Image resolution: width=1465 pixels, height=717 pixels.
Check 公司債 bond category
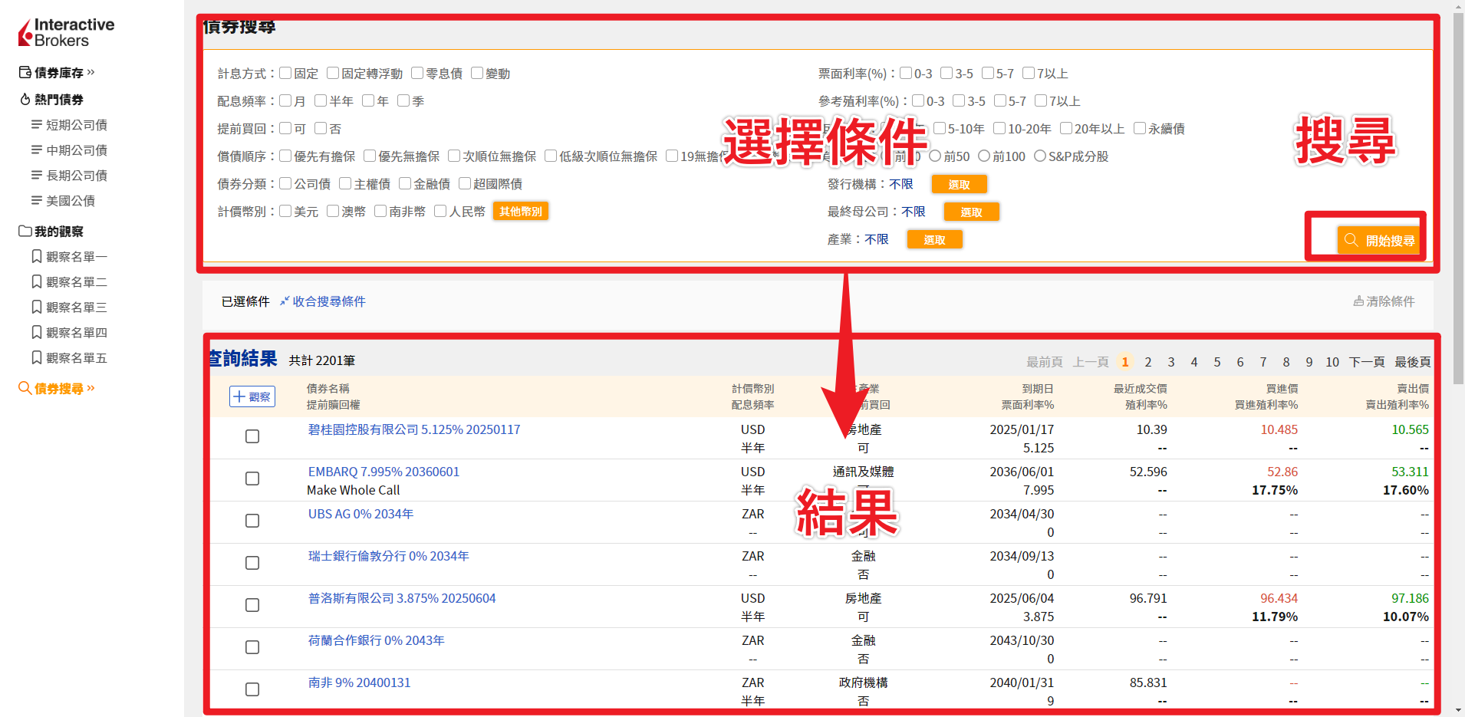pos(285,183)
